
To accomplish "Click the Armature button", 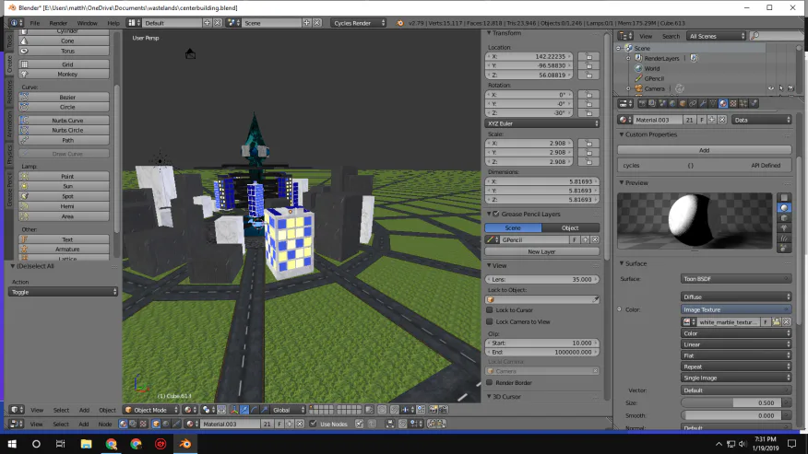I will (64, 250).
